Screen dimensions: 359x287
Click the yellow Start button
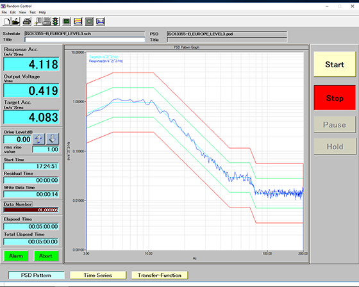point(335,64)
